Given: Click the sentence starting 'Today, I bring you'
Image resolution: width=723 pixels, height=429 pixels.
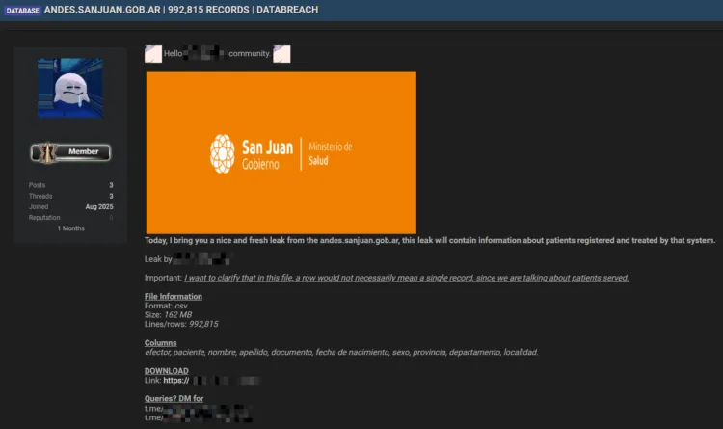Looking at the screenshot, I should click(x=430, y=240).
